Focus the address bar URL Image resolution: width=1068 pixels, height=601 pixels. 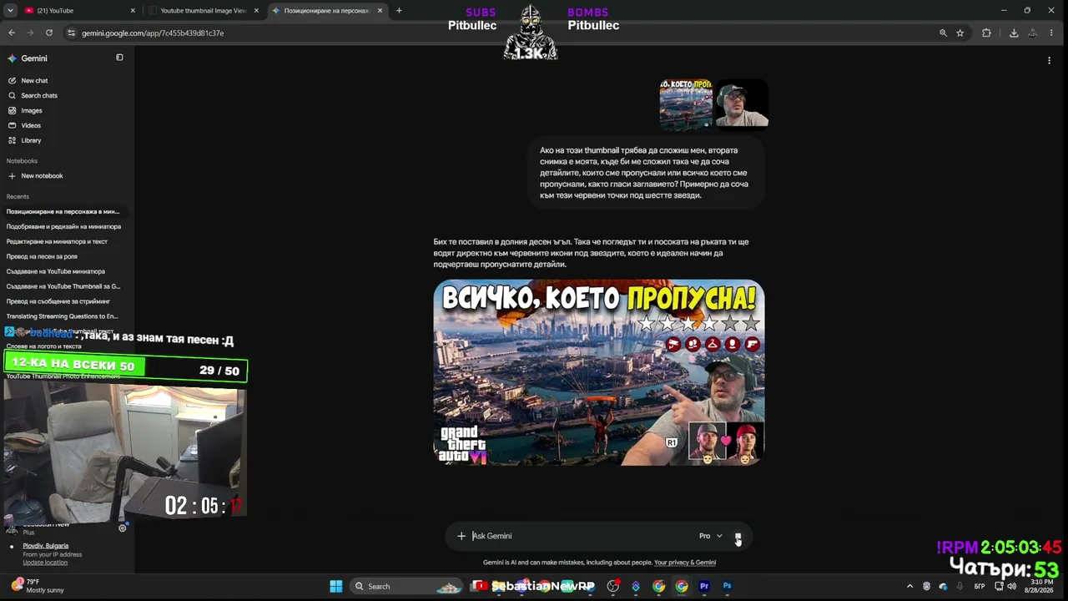[153, 33]
